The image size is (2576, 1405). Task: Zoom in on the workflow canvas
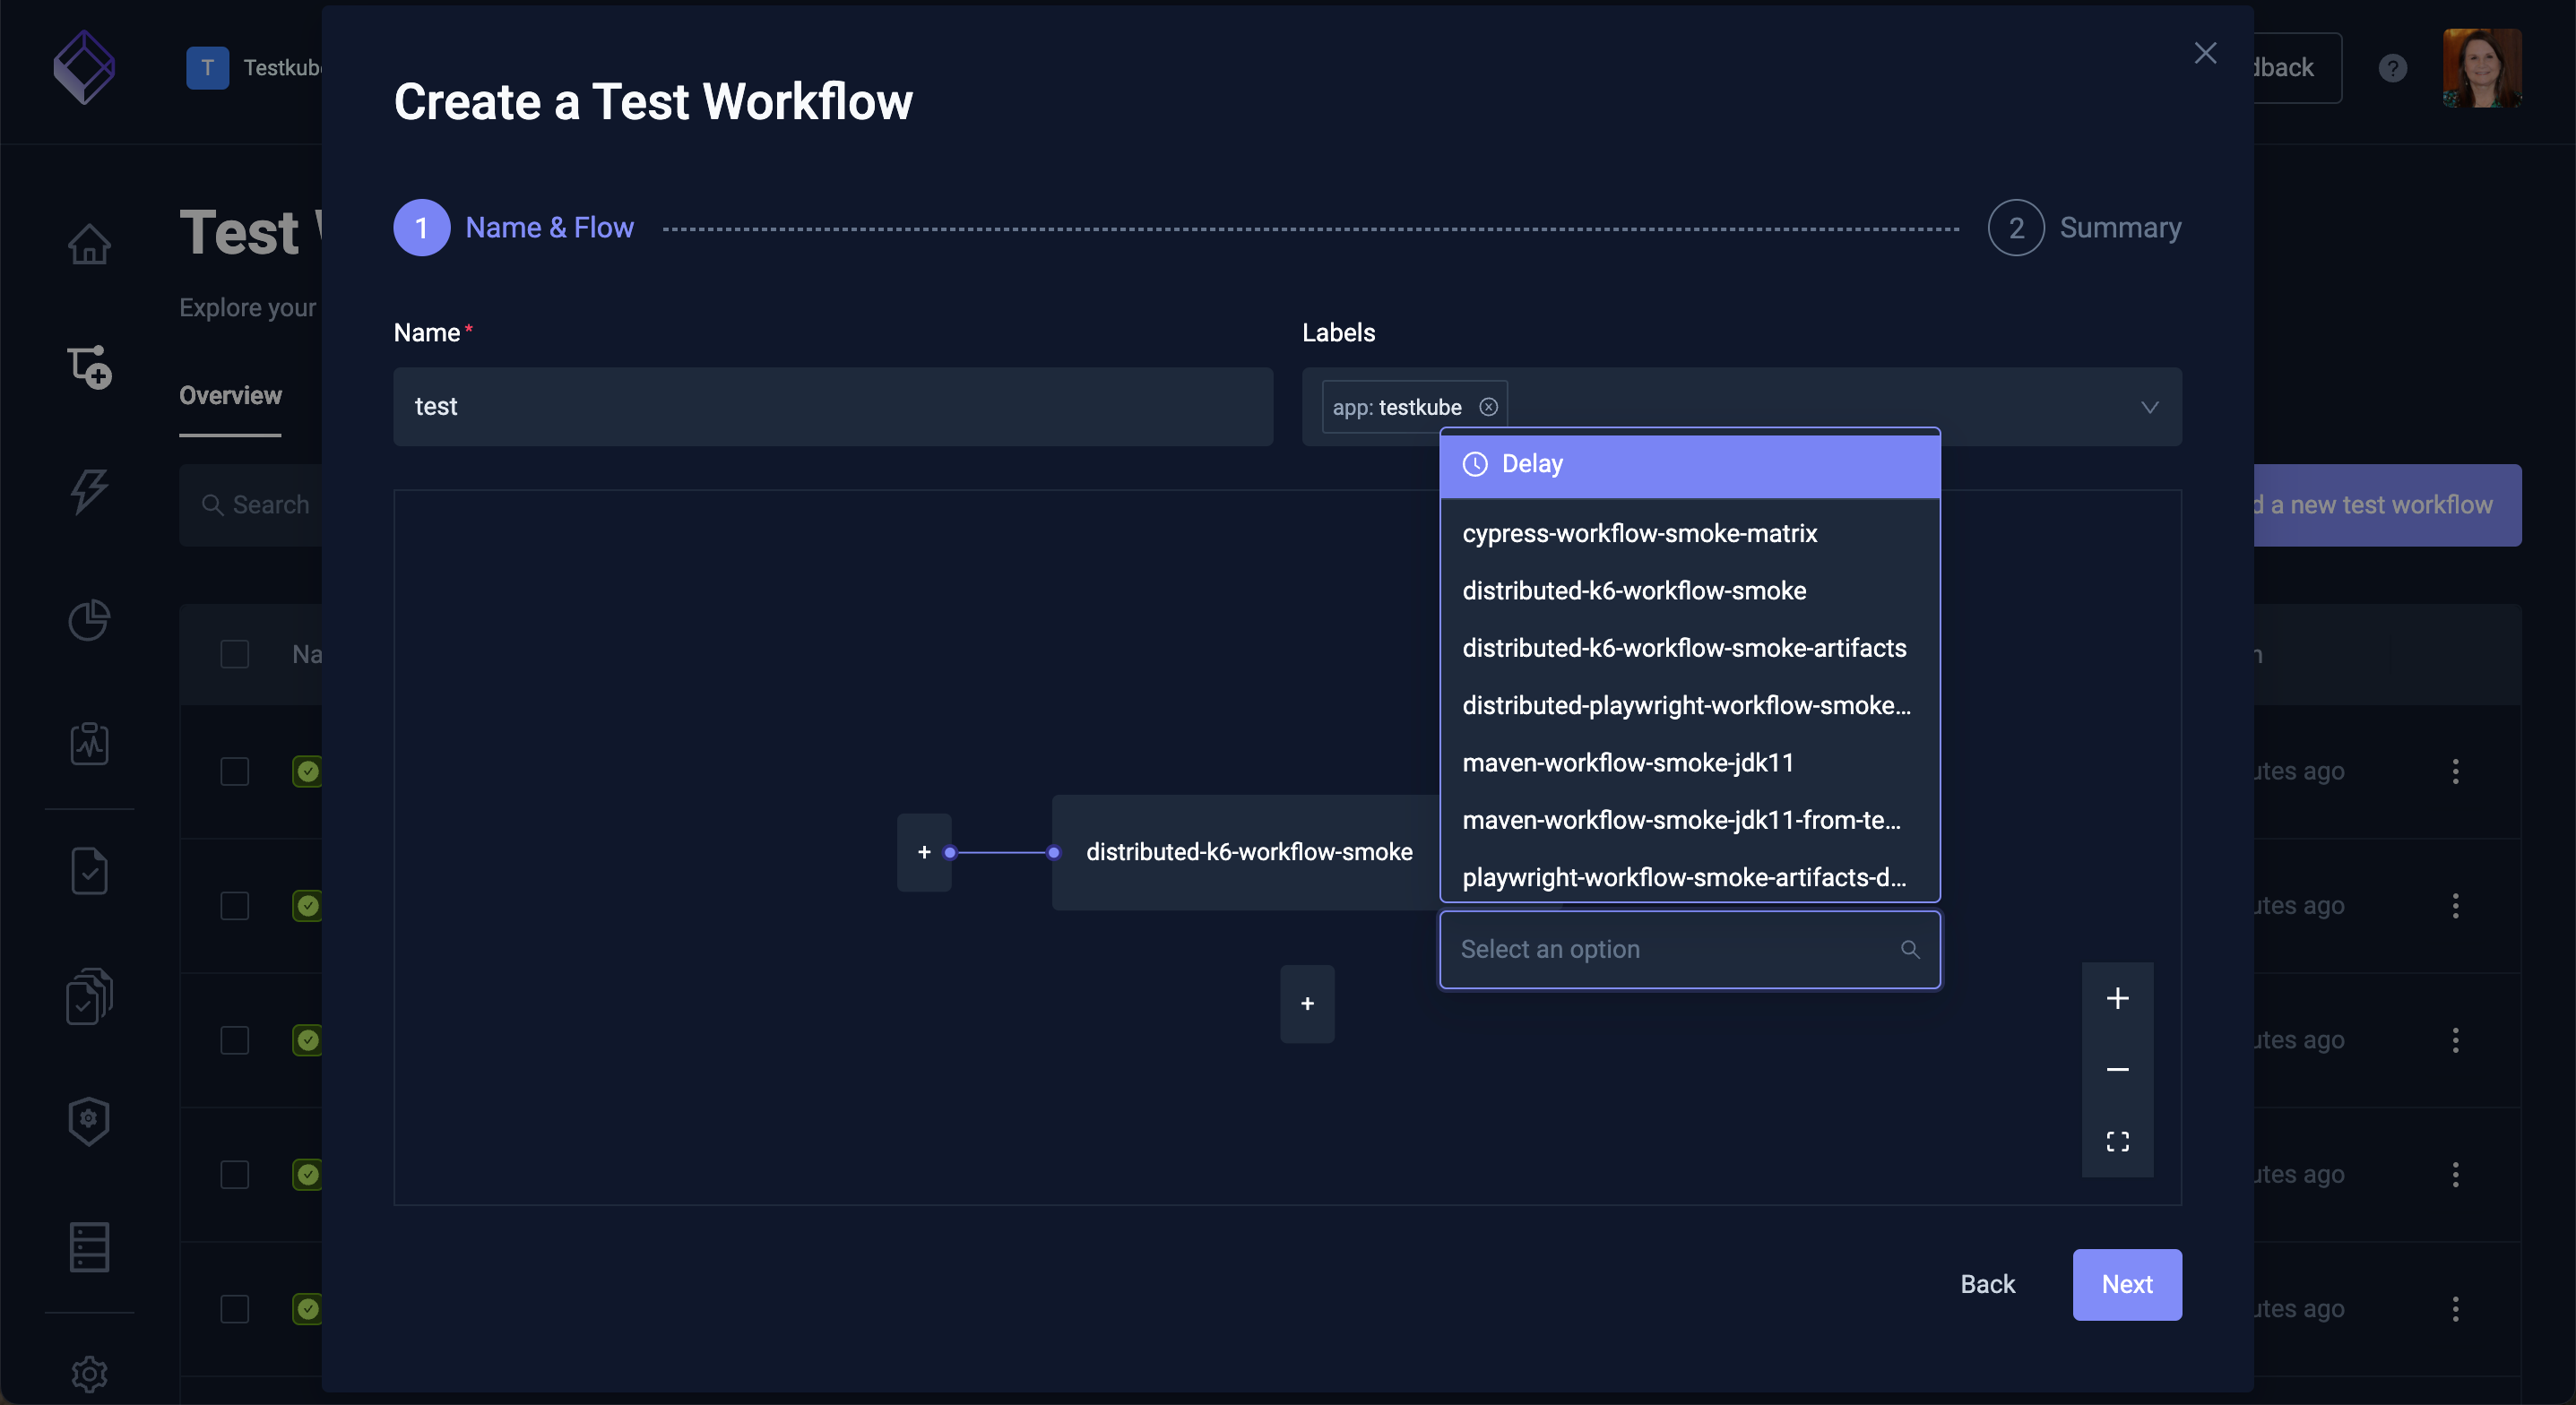[2118, 998]
